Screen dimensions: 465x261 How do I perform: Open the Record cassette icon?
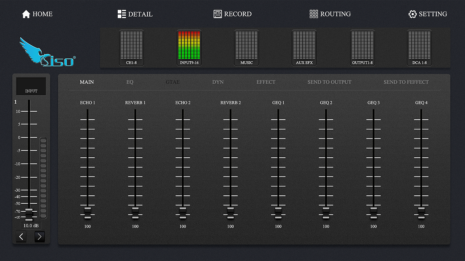[218, 14]
